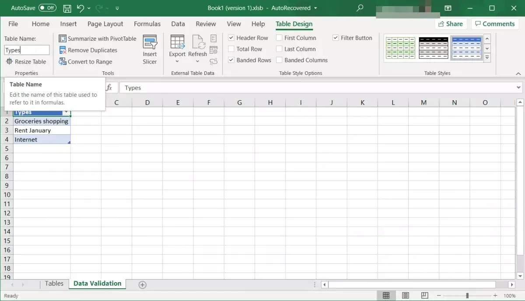Open the Types column filter dropdown

pyautogui.click(x=66, y=112)
